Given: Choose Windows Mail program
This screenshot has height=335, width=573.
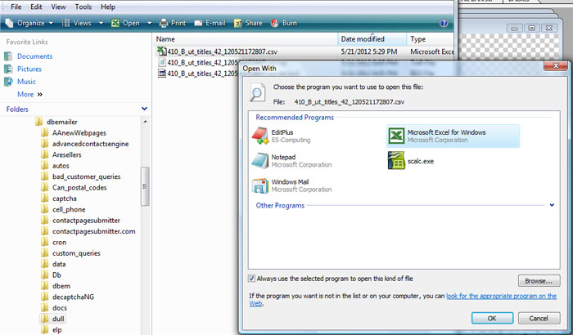Looking at the screenshot, I should (x=291, y=185).
